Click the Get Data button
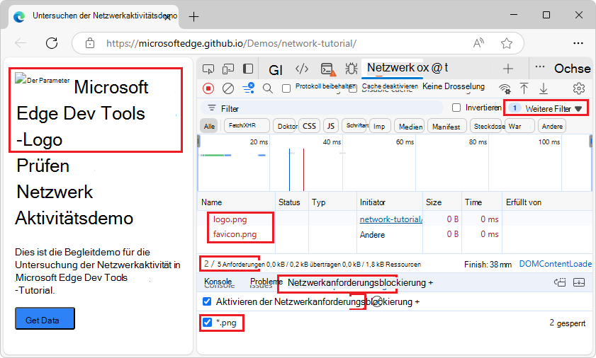The image size is (596, 358). [x=45, y=318]
